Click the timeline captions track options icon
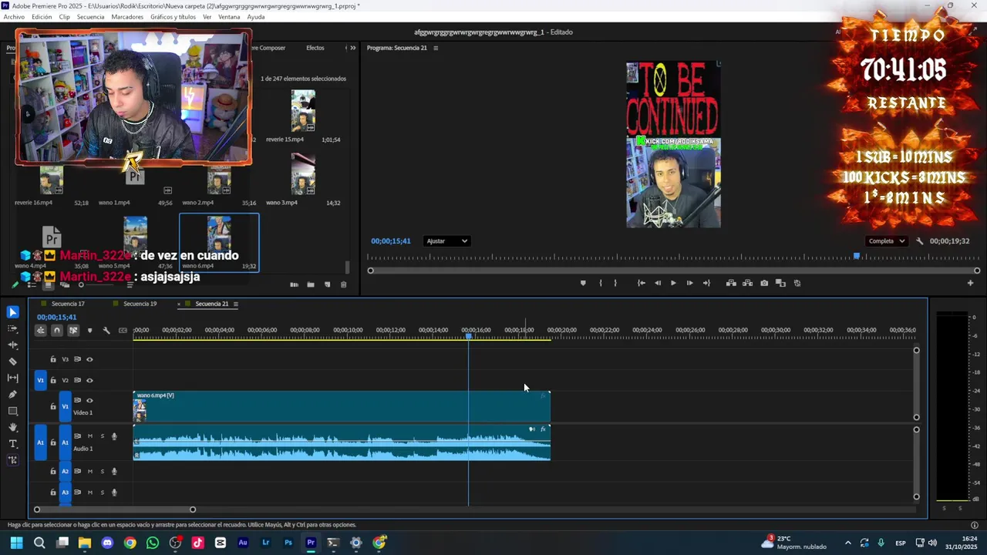The height and width of the screenshot is (555, 987). tap(123, 331)
